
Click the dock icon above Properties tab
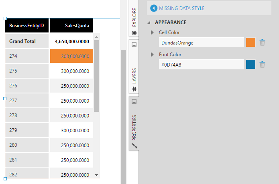tap(134, 101)
